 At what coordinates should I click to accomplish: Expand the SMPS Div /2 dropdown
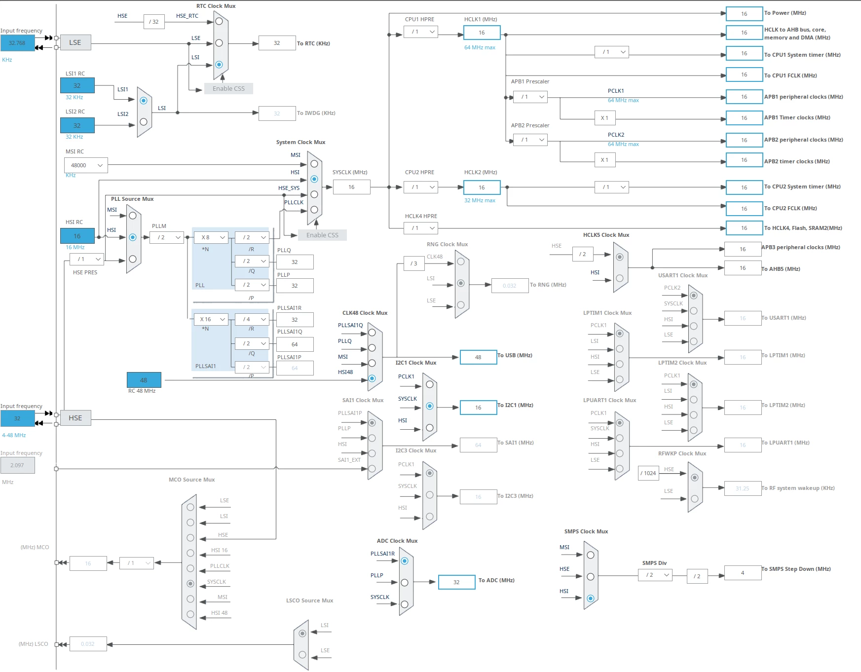click(x=655, y=575)
